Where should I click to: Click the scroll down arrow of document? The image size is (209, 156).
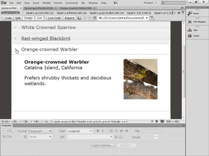[184, 117]
